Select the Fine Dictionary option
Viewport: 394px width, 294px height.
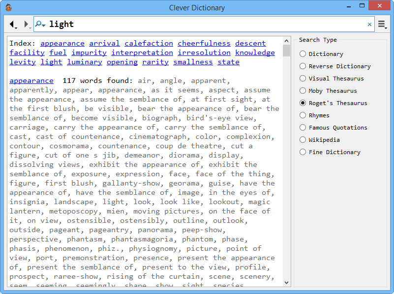click(330, 152)
